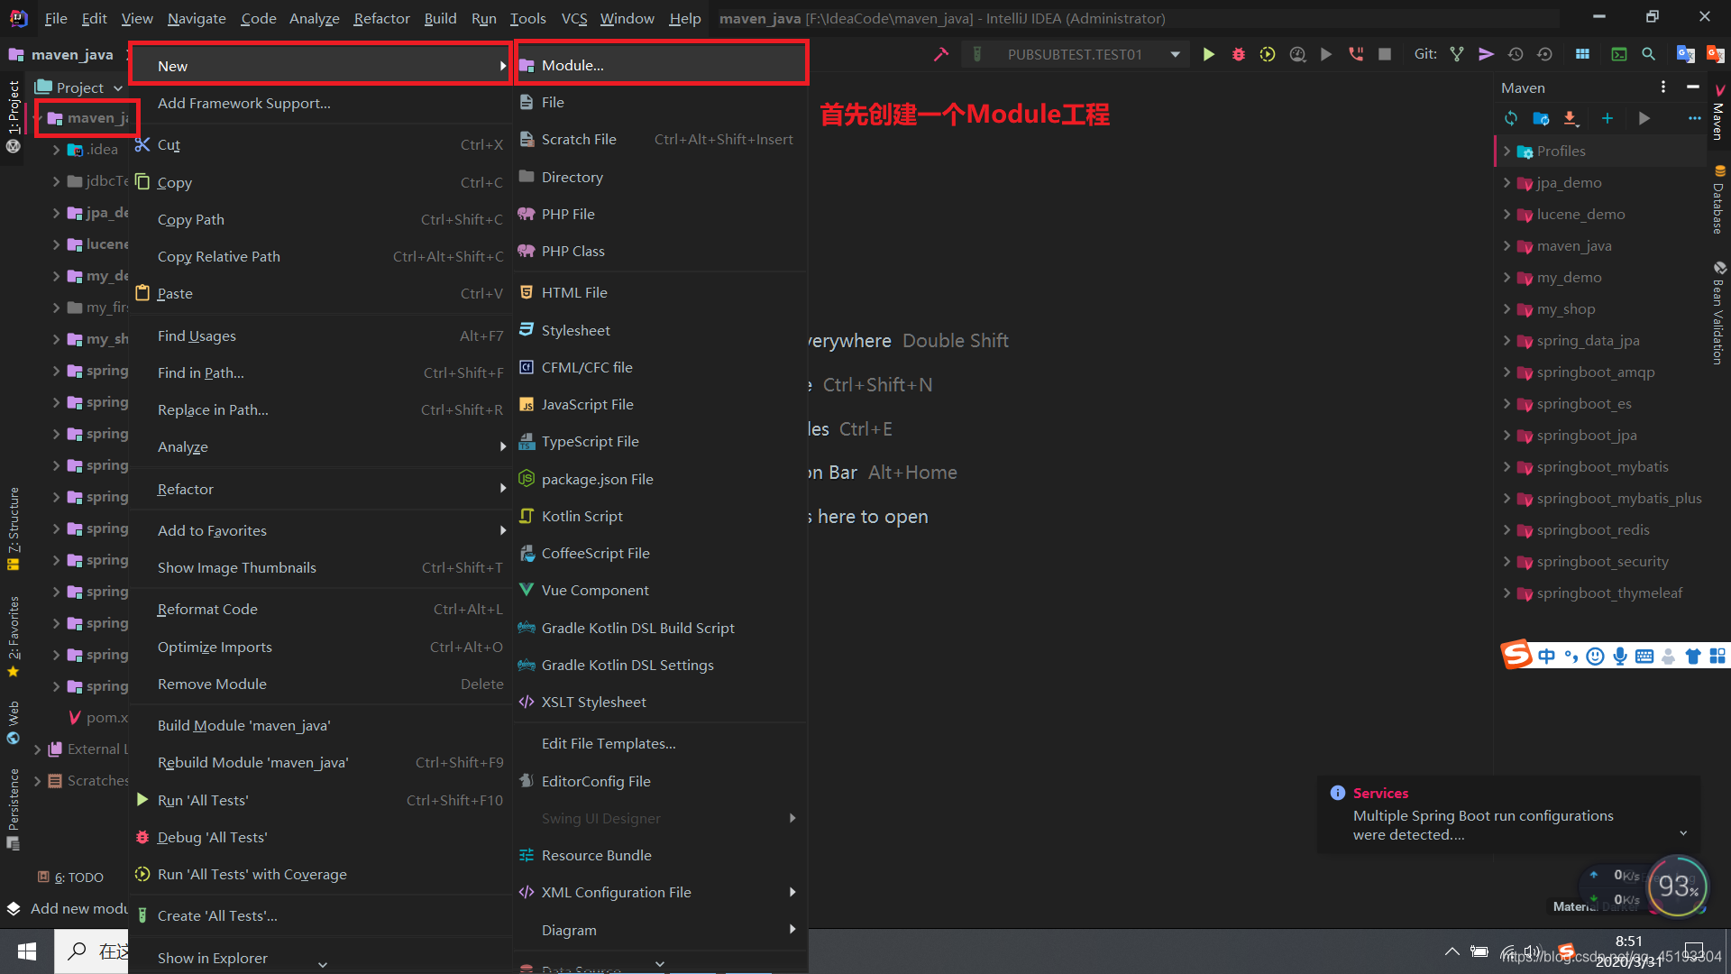1731x974 pixels.
Task: Click the Profiles section in Maven panel
Action: 1561,150
